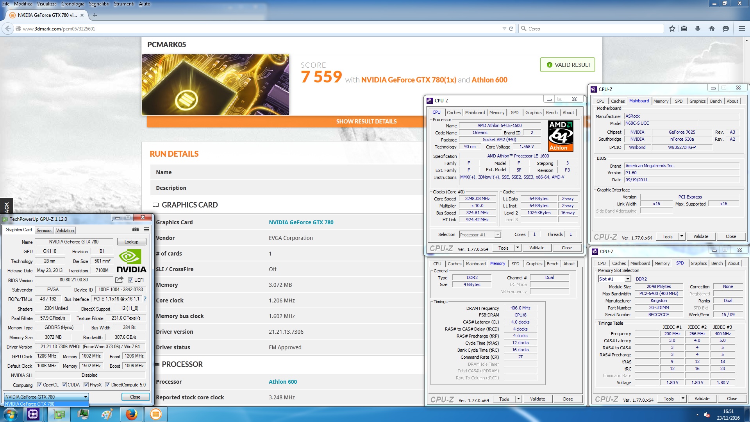
Task: Open the CPU-Z taskbar icon
Action: 33,414
